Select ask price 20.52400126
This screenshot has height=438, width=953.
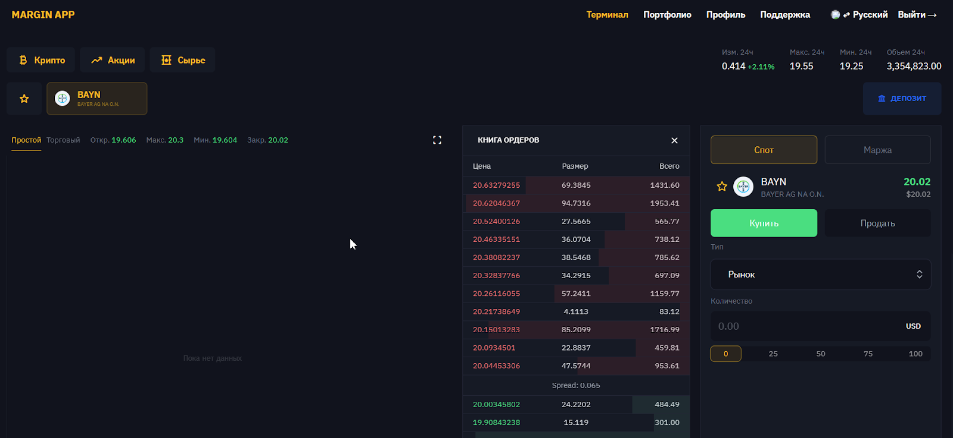click(x=496, y=221)
